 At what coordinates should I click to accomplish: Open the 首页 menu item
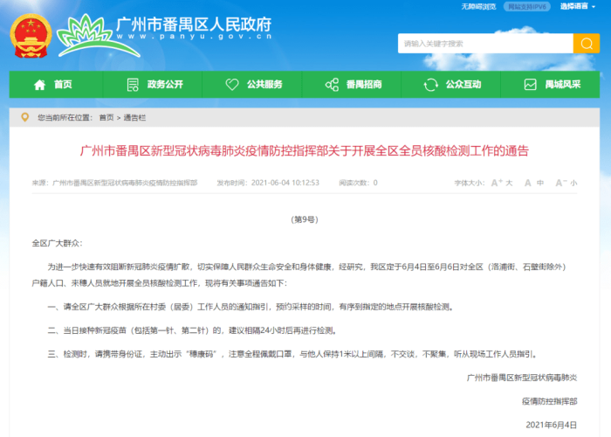pyautogui.click(x=56, y=84)
